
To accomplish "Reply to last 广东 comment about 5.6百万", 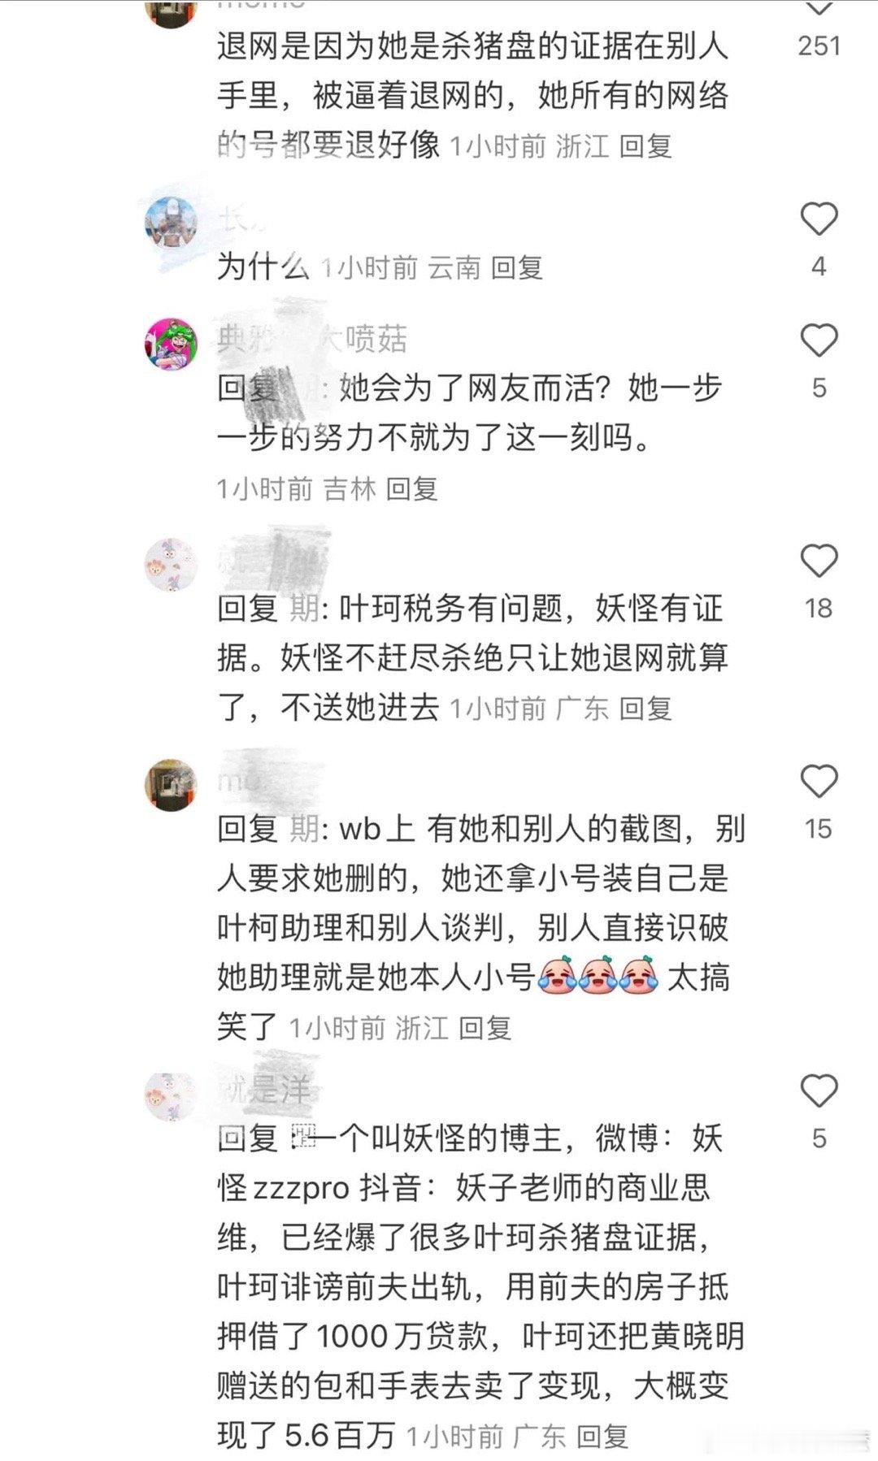I will [602, 1437].
